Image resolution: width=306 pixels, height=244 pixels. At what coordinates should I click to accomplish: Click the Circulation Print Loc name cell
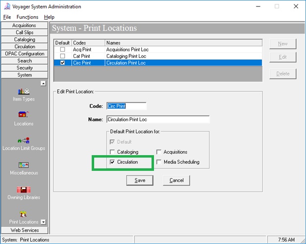pyautogui.click(x=183, y=63)
